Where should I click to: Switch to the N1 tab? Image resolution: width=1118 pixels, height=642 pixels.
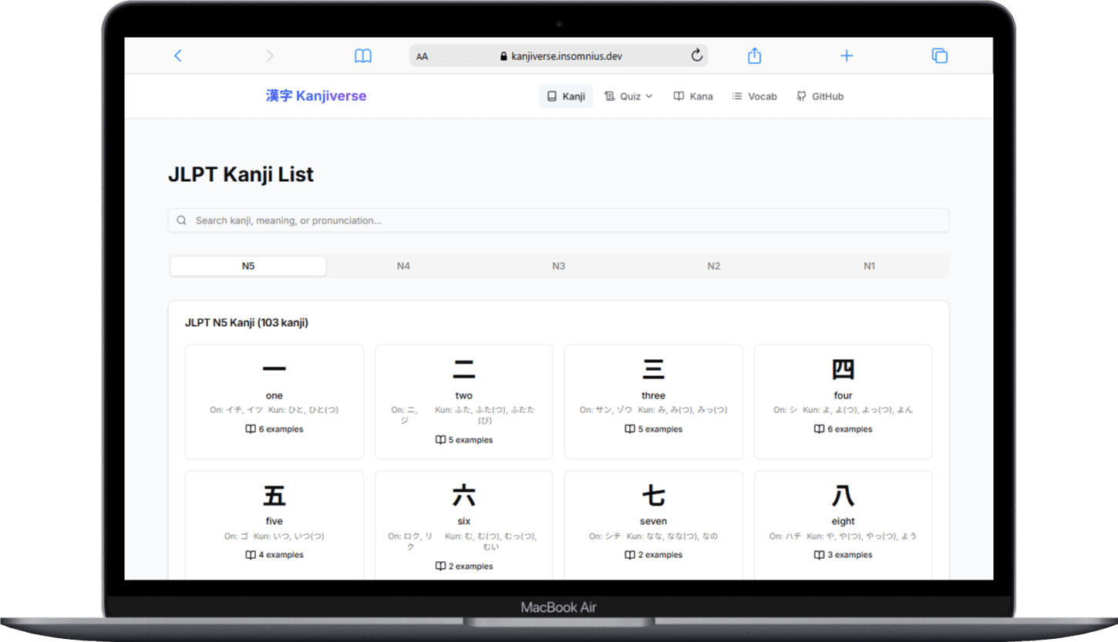pyautogui.click(x=870, y=266)
